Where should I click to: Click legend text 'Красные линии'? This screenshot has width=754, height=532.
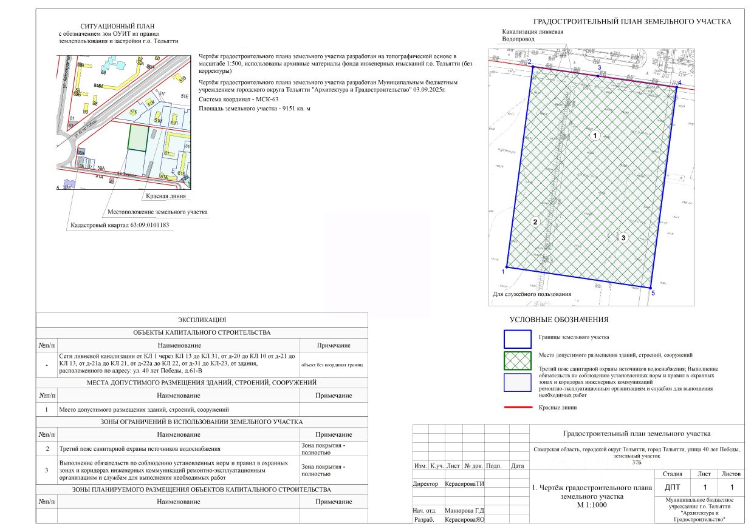(558, 408)
